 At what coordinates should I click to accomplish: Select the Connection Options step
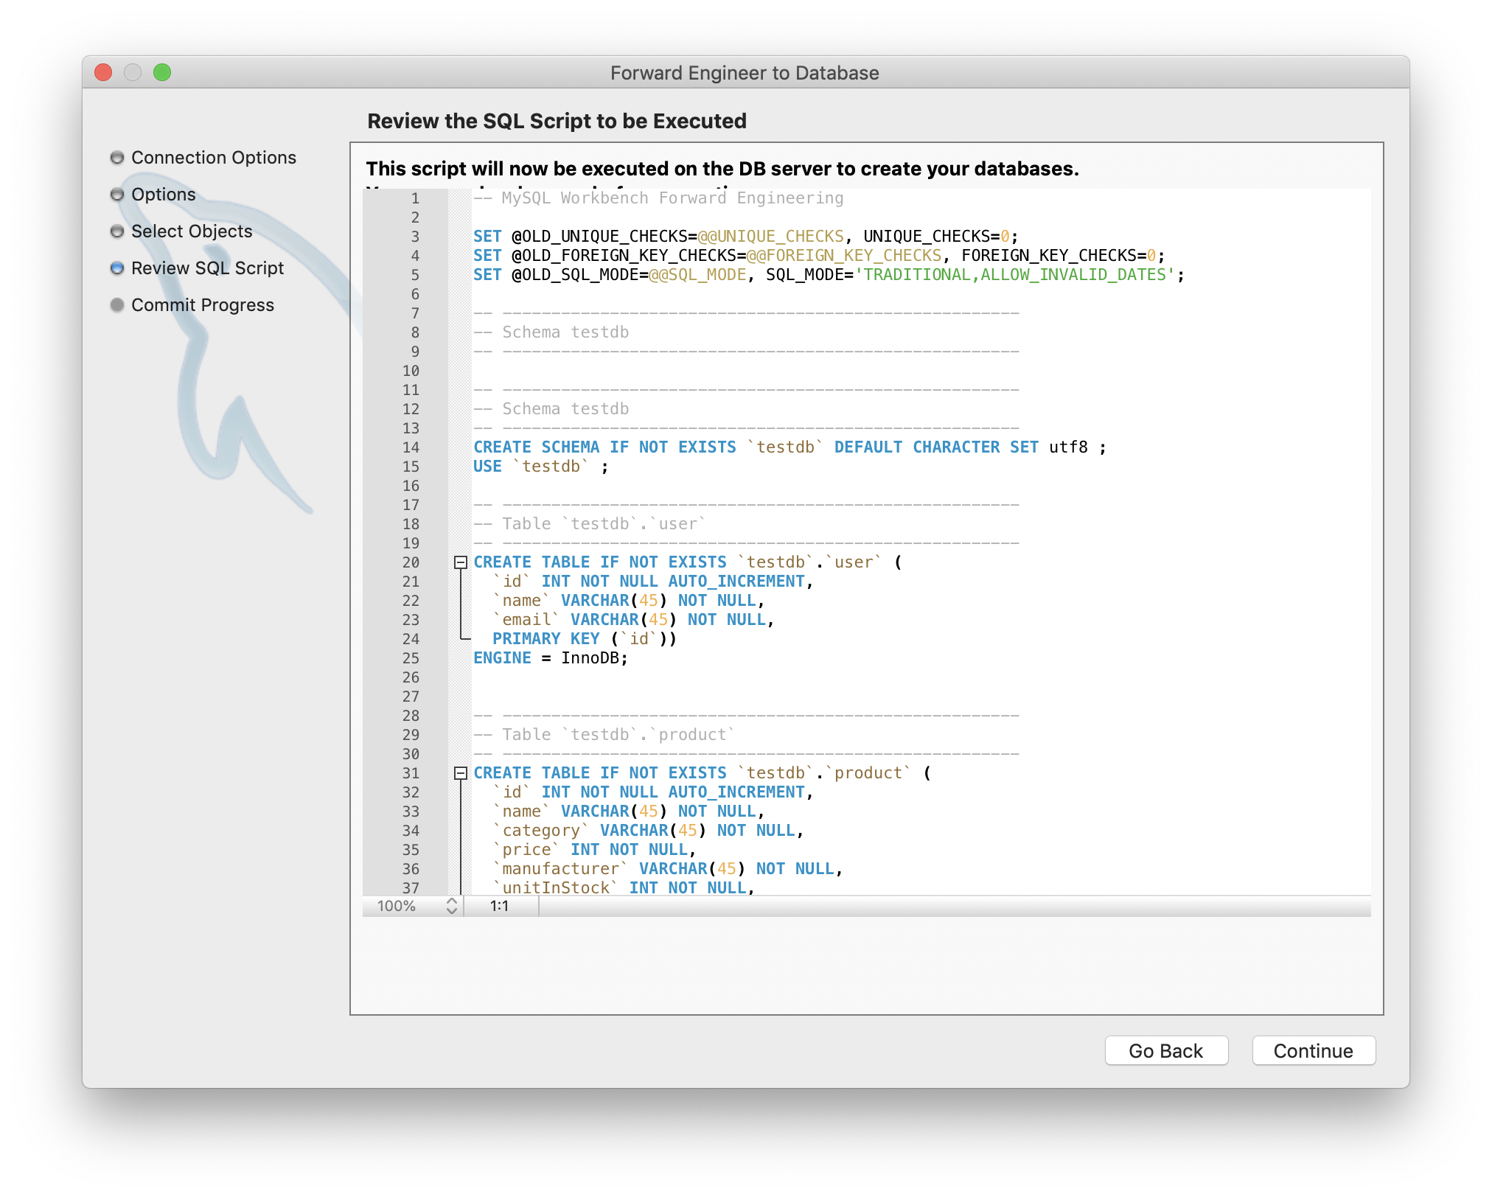[213, 157]
